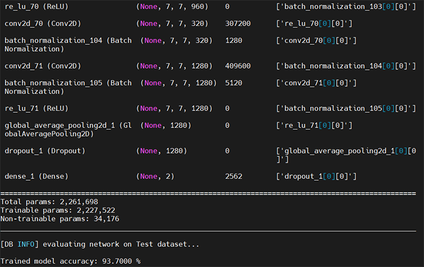Viewport: 424px width, 267px height.
Task: Click the dropout_1 (Dropout) layer name
Action: click(45, 150)
